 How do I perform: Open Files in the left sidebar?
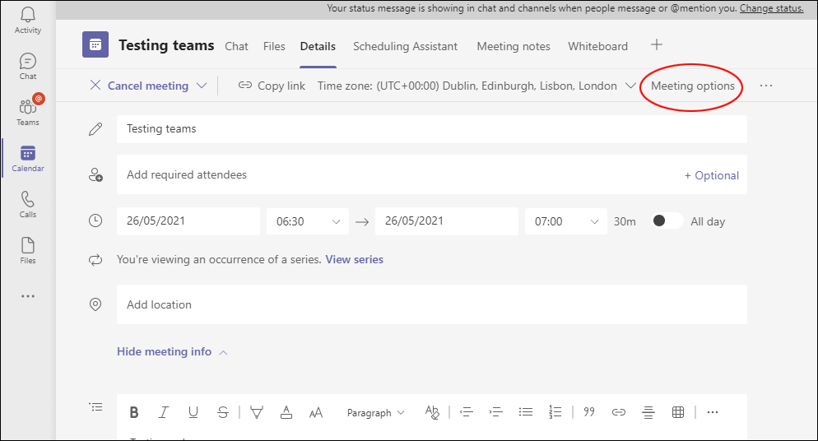tap(28, 251)
